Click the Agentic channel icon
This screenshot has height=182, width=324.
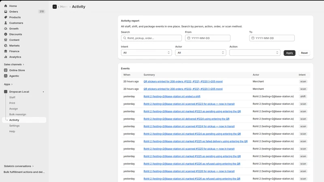coord(6,76)
